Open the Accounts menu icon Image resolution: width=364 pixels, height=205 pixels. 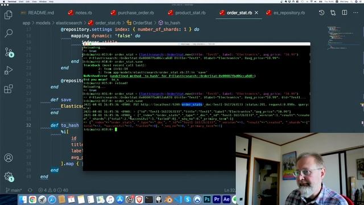[9, 158]
